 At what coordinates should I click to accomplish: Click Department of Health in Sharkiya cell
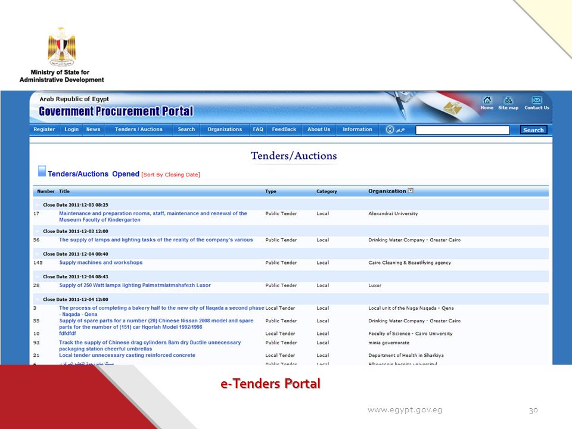(x=406, y=355)
